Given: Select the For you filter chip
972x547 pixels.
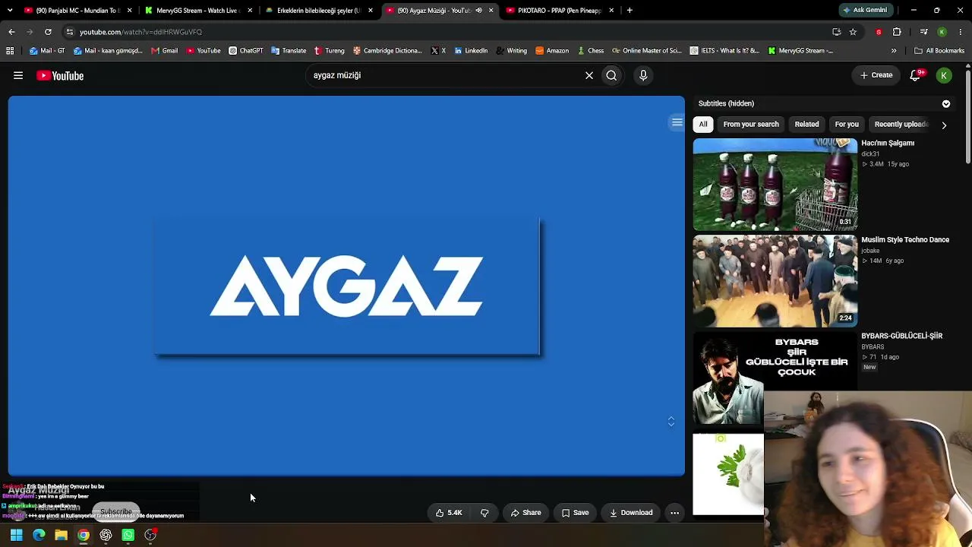Looking at the screenshot, I should 847,124.
